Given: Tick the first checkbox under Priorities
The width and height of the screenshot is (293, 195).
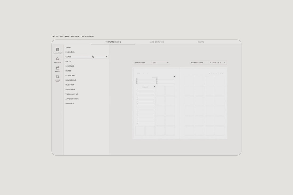Looking at the screenshot, I should pos(137,79).
